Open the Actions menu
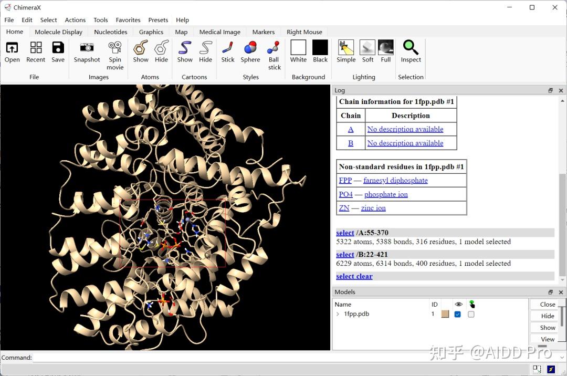Screen dimensions: 567x376 click(75, 20)
